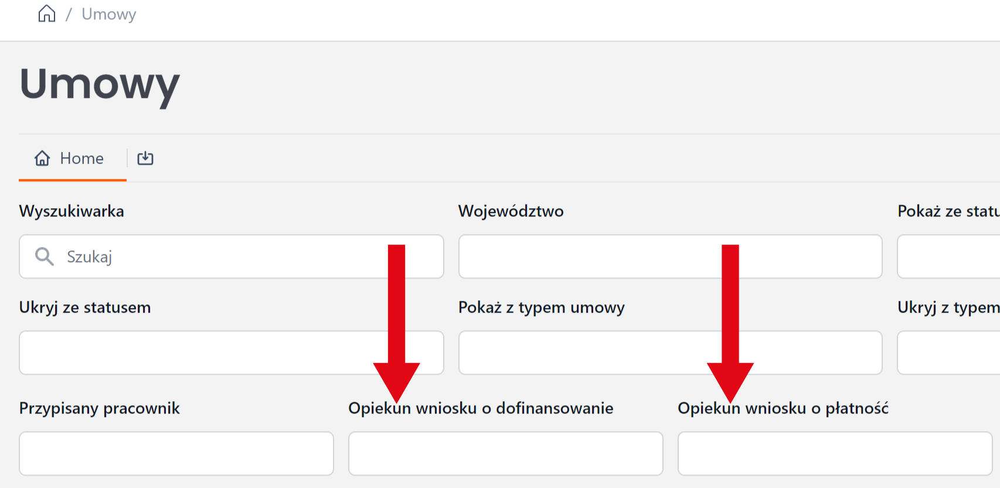Open the Województwo dropdown field
Image resolution: width=1000 pixels, height=488 pixels.
click(586, 257)
